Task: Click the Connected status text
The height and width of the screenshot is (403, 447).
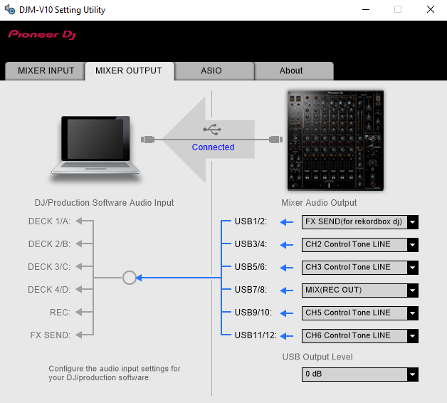Action: (x=213, y=147)
